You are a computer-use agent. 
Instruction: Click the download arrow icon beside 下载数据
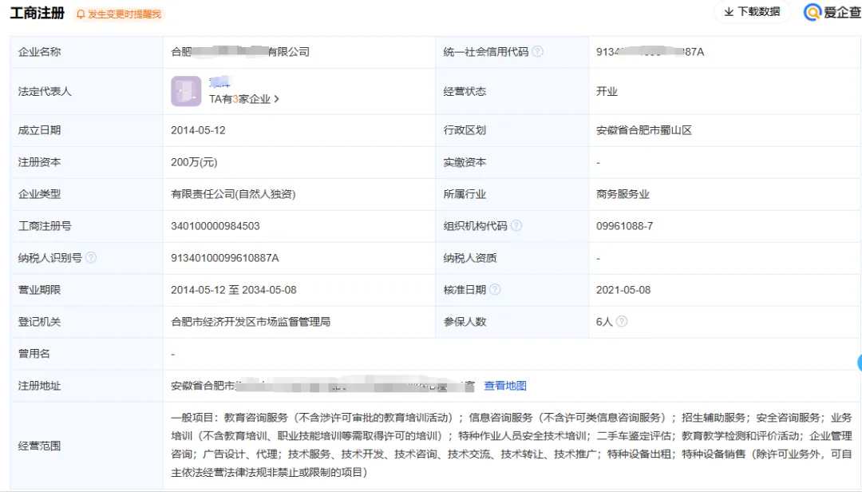pyautogui.click(x=729, y=12)
